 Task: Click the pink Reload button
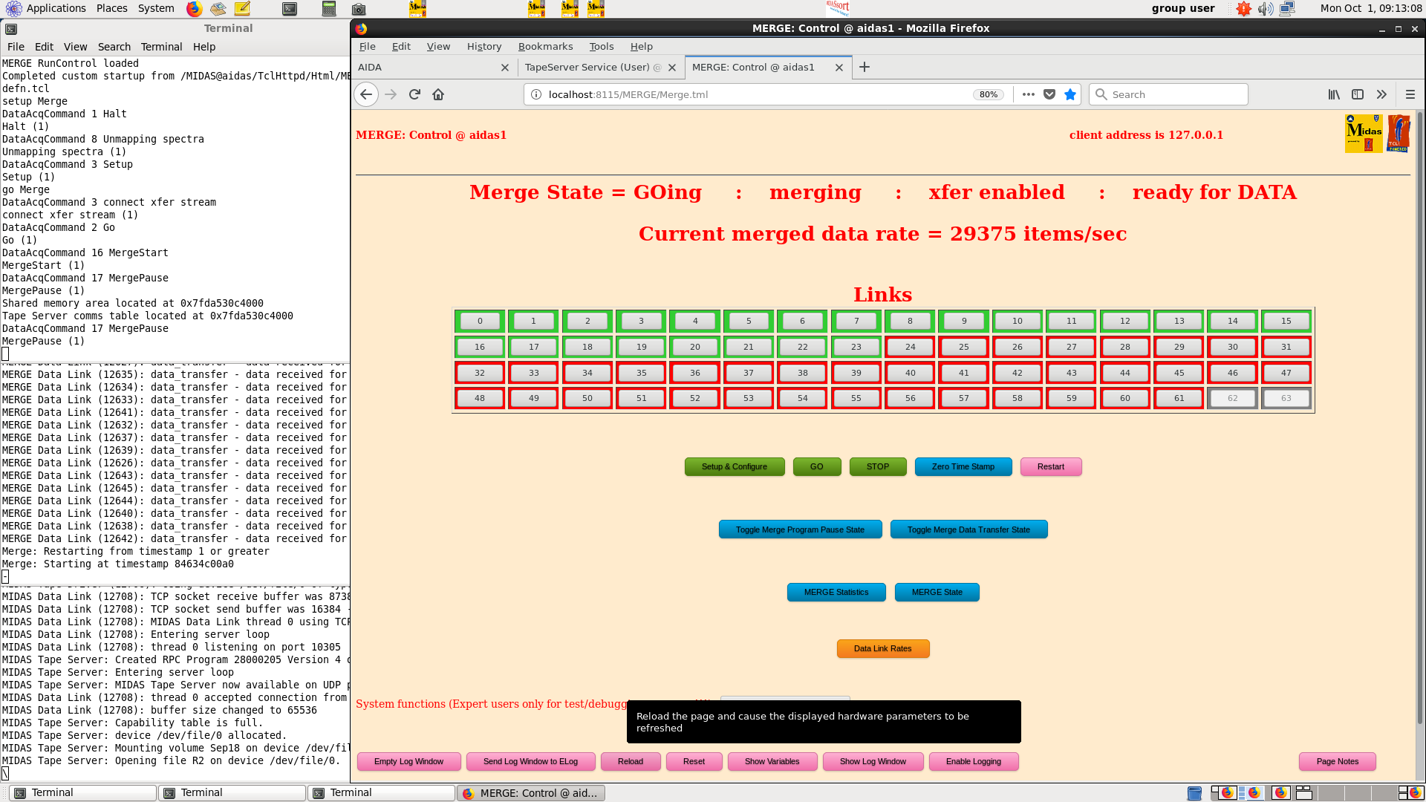click(x=631, y=761)
